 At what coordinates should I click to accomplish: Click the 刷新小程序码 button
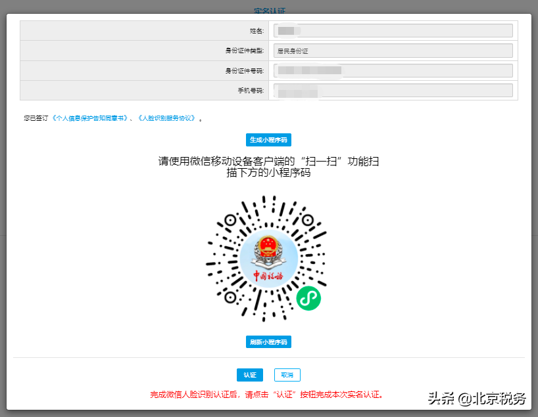[268, 342]
